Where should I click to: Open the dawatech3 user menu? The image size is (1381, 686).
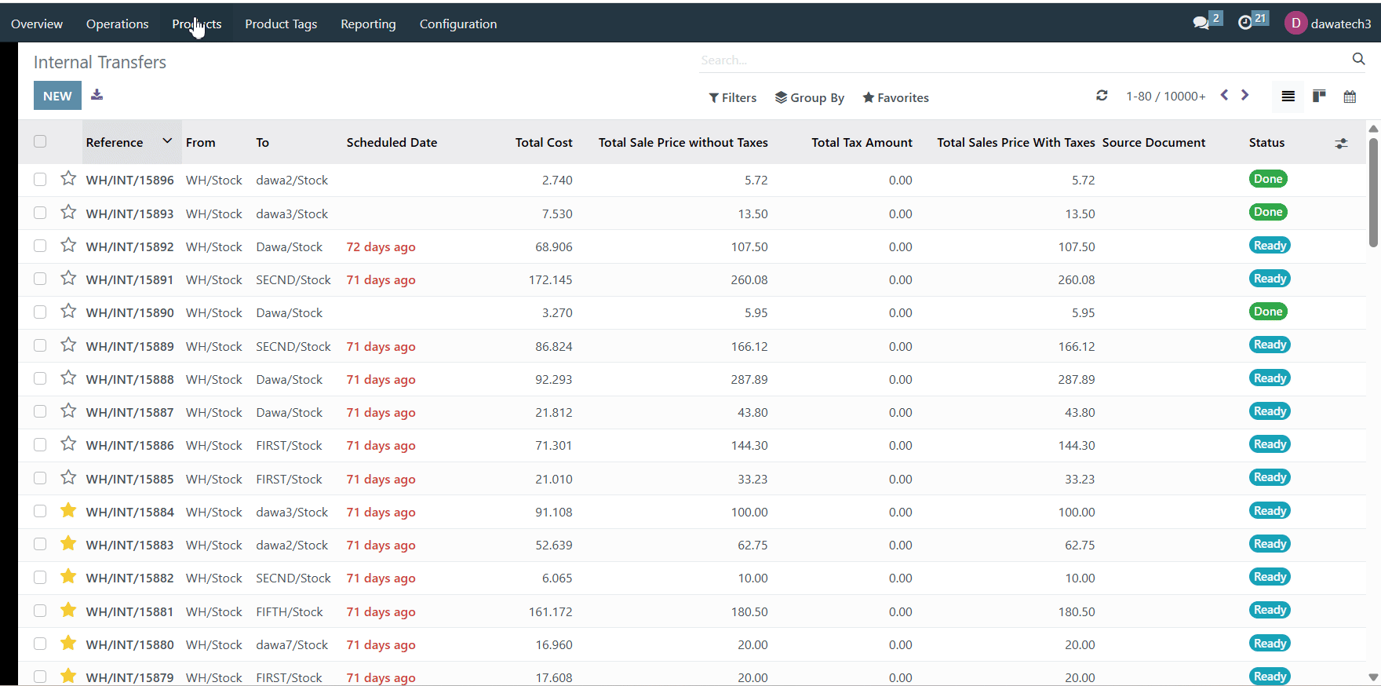click(1328, 24)
